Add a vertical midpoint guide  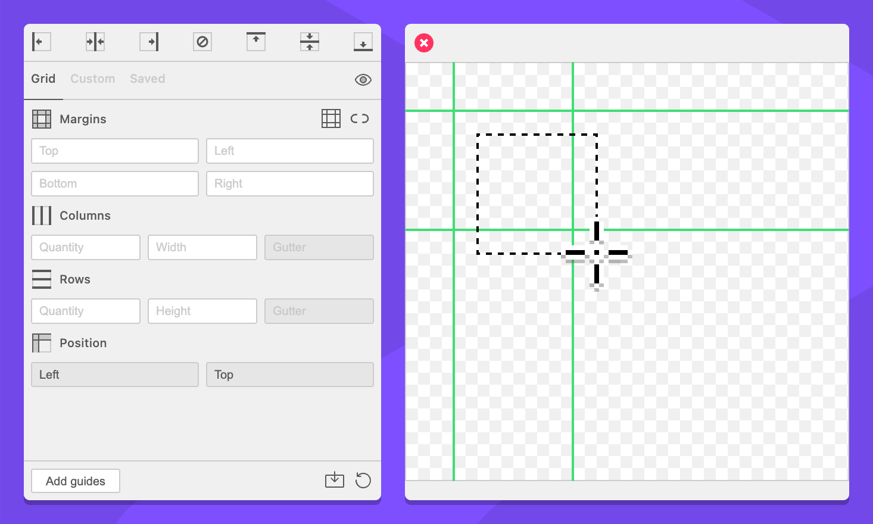point(95,42)
